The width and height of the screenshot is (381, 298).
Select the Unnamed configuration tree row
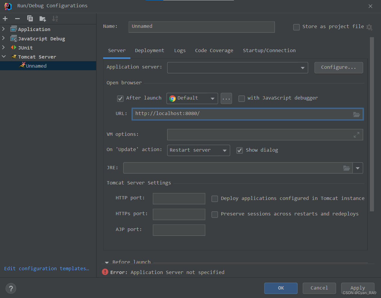click(x=48, y=66)
